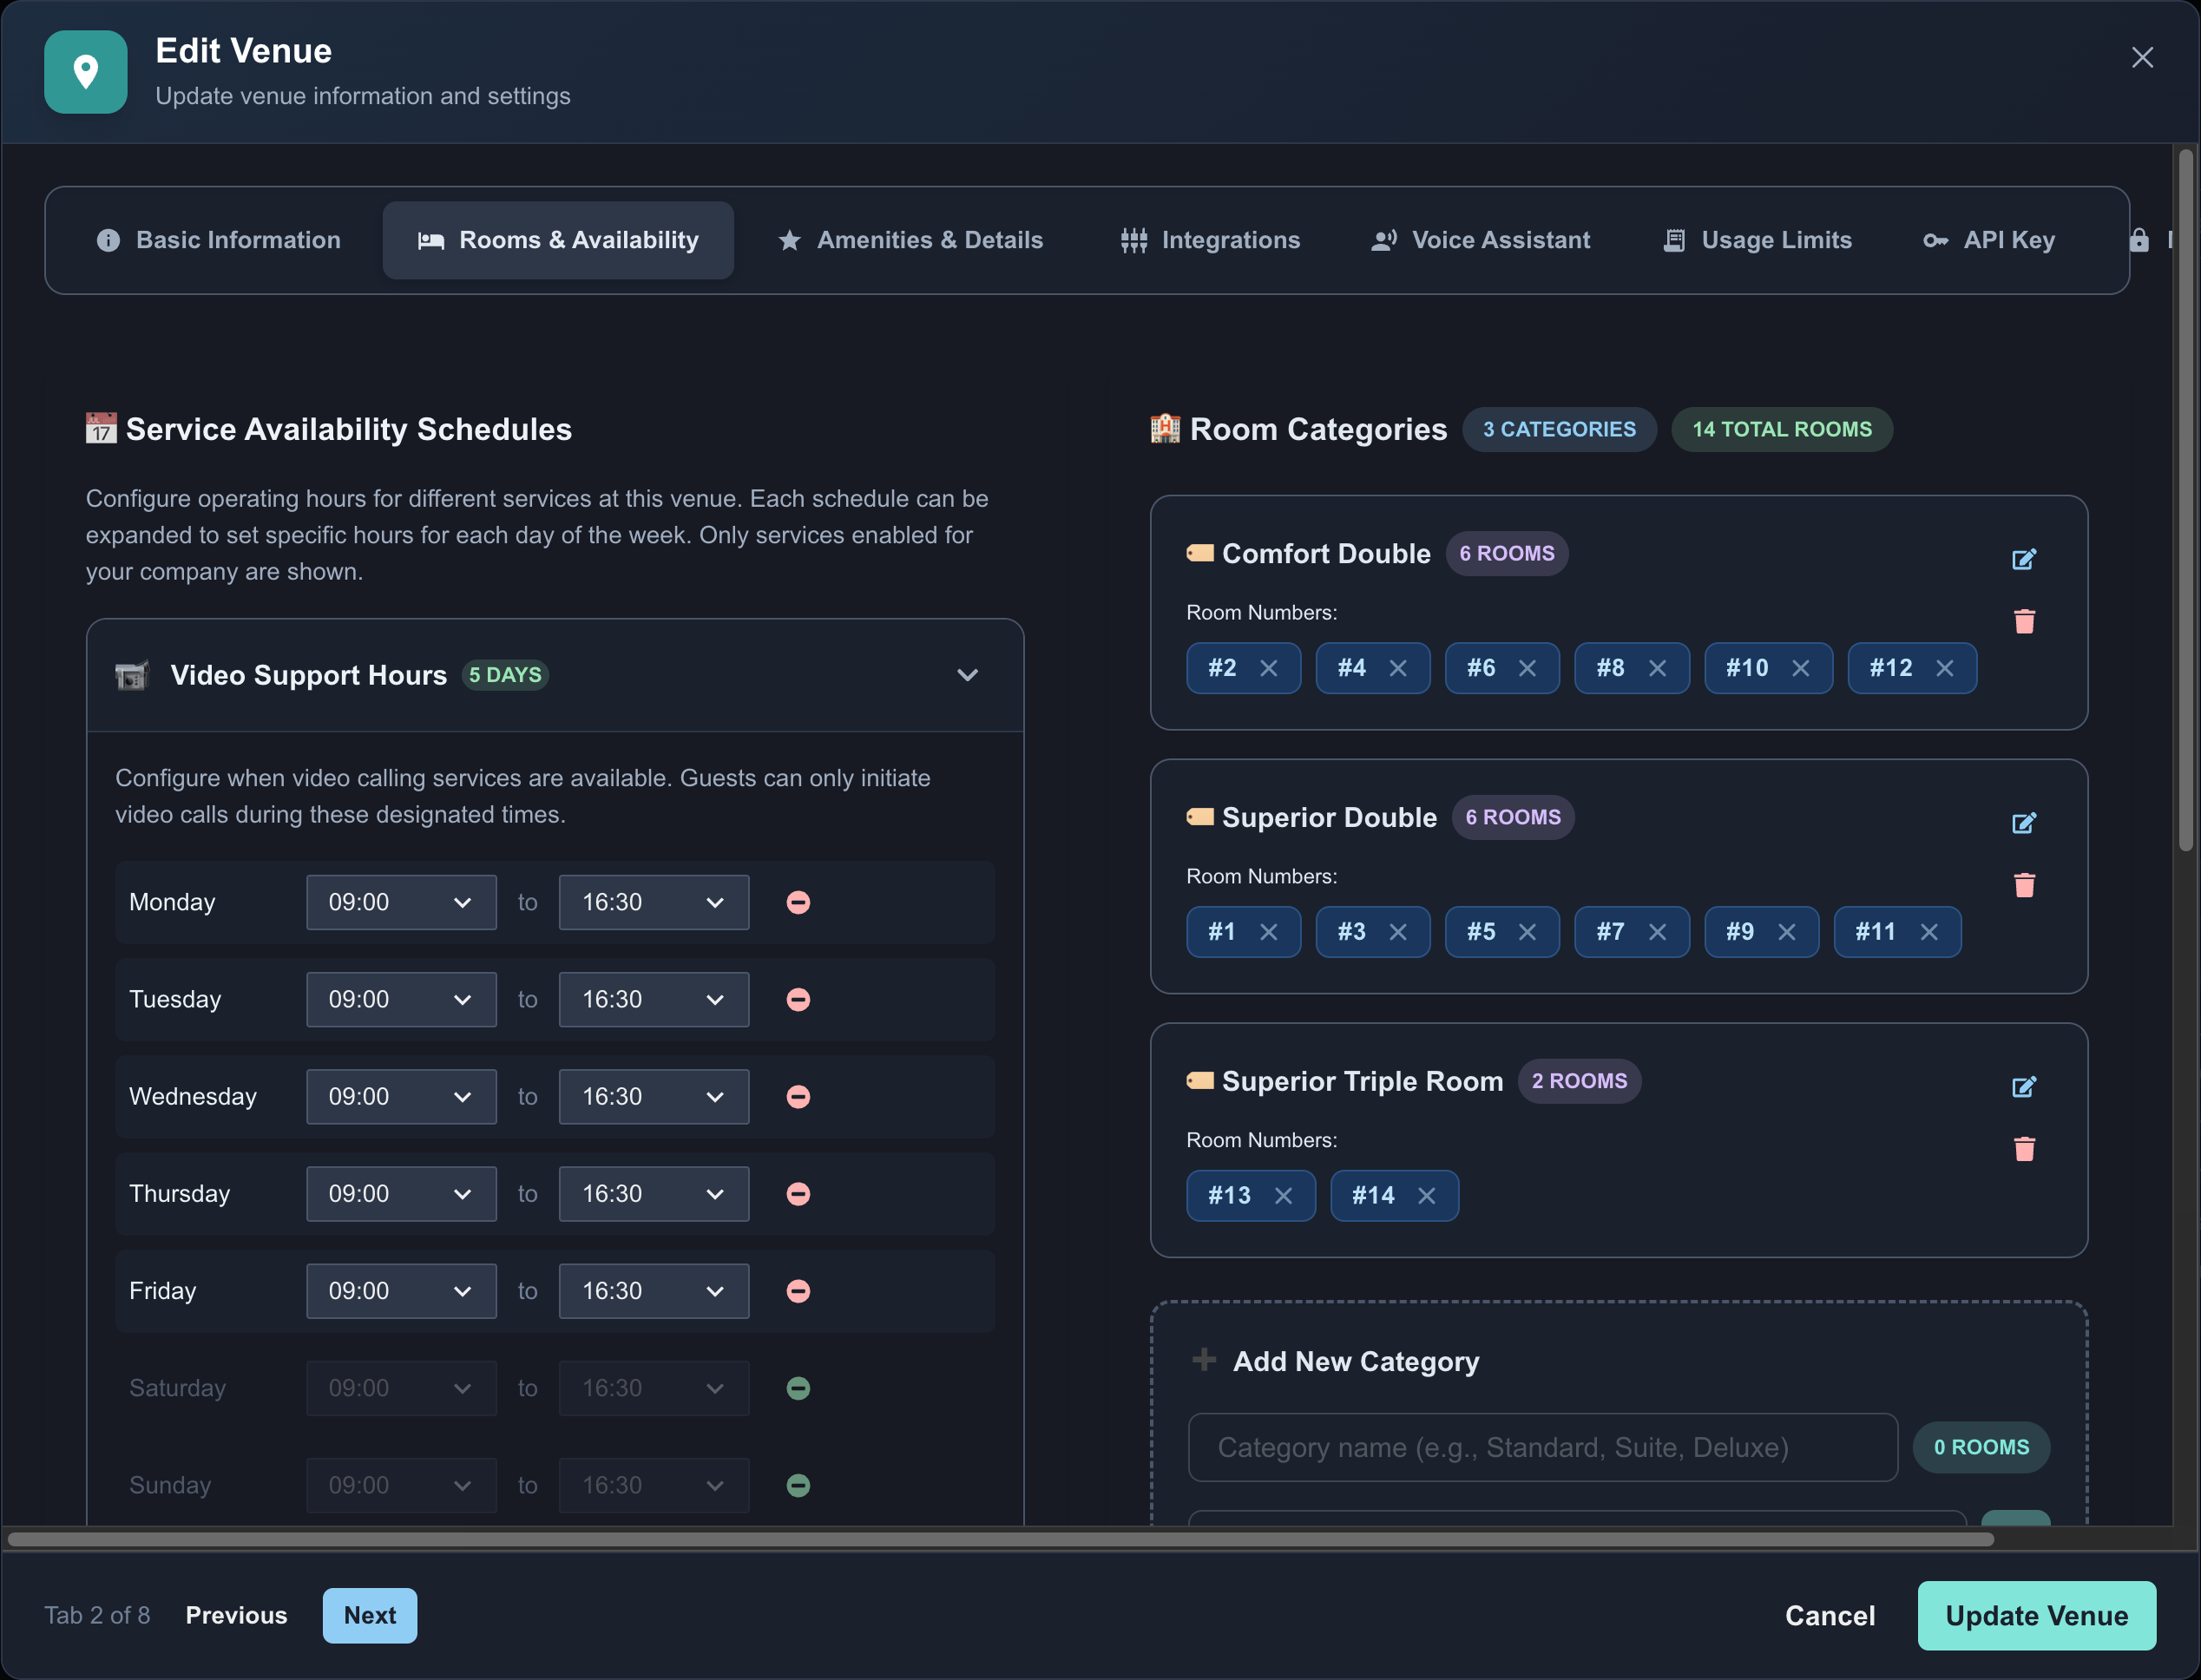Enable Saturday video support hours

(x=798, y=1388)
